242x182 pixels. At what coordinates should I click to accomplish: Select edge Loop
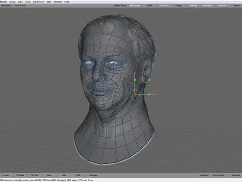[64, 175]
